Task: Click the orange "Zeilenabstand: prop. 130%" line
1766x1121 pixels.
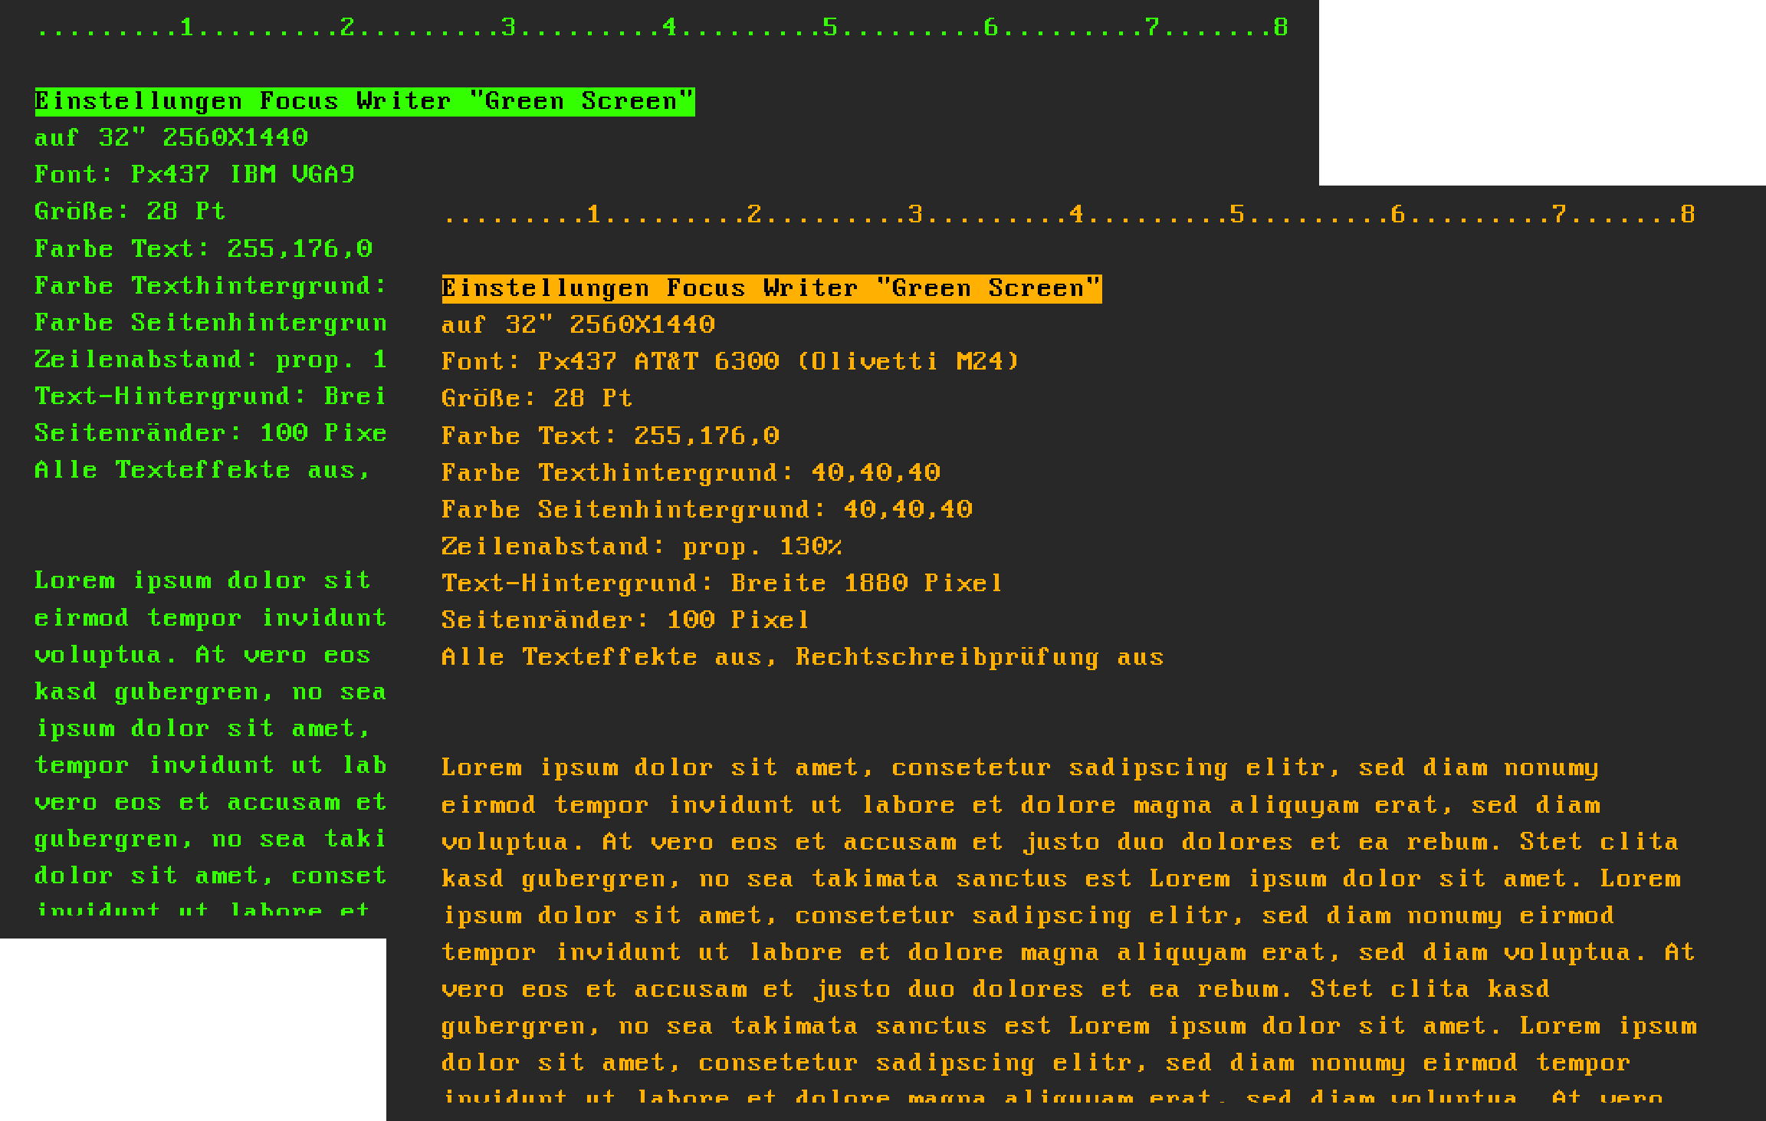Action: (x=642, y=547)
